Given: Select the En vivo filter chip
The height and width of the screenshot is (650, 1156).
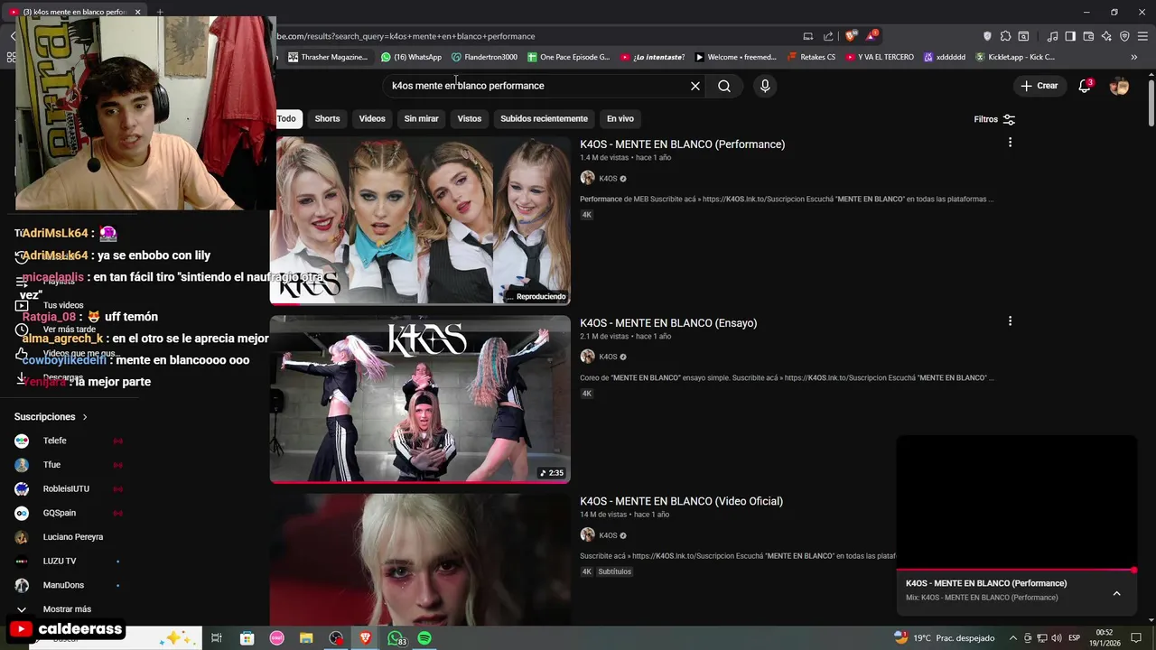Looking at the screenshot, I should point(620,118).
